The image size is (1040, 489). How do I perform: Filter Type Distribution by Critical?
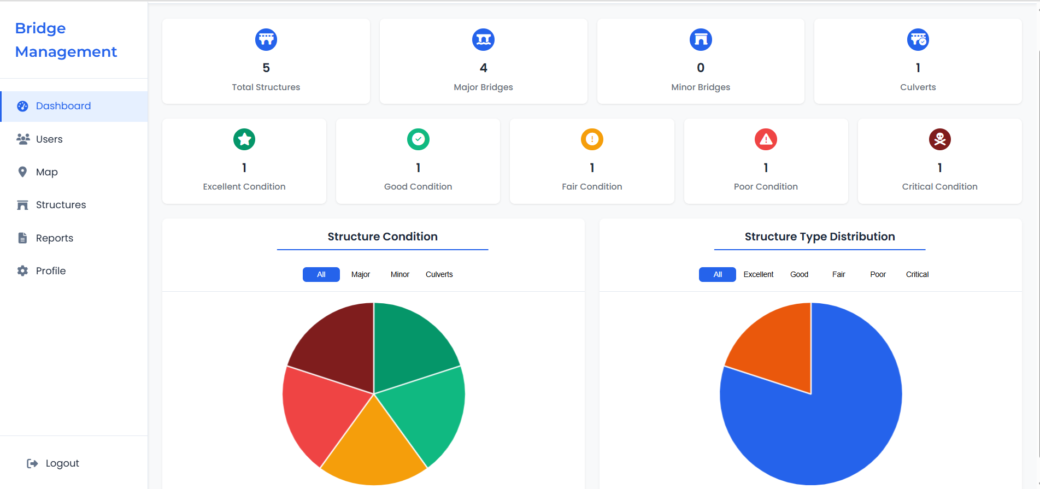(918, 274)
